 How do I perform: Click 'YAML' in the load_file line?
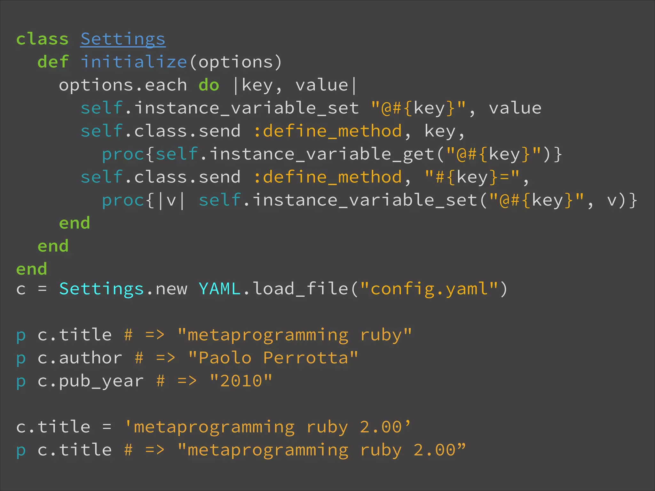[219, 289]
